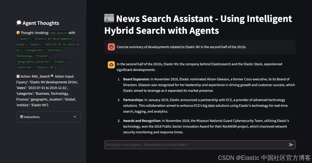Screen dimensions: 312x163
Task: Click the user message about Elastic NV summary
Action: pos(181,47)
